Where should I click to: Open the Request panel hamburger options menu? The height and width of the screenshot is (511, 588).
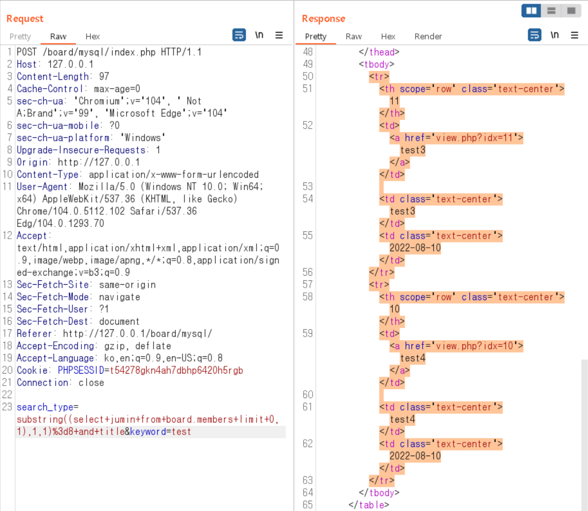pyautogui.click(x=279, y=35)
